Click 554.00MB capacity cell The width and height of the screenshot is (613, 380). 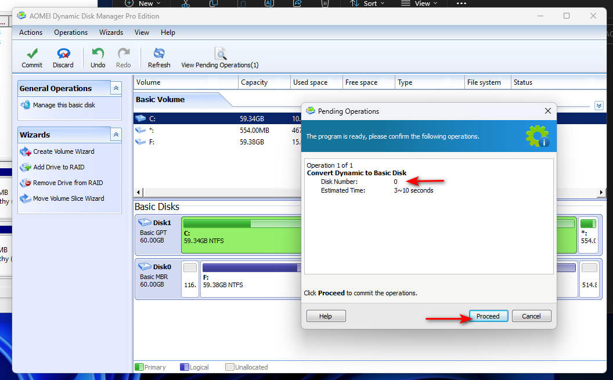(x=254, y=130)
